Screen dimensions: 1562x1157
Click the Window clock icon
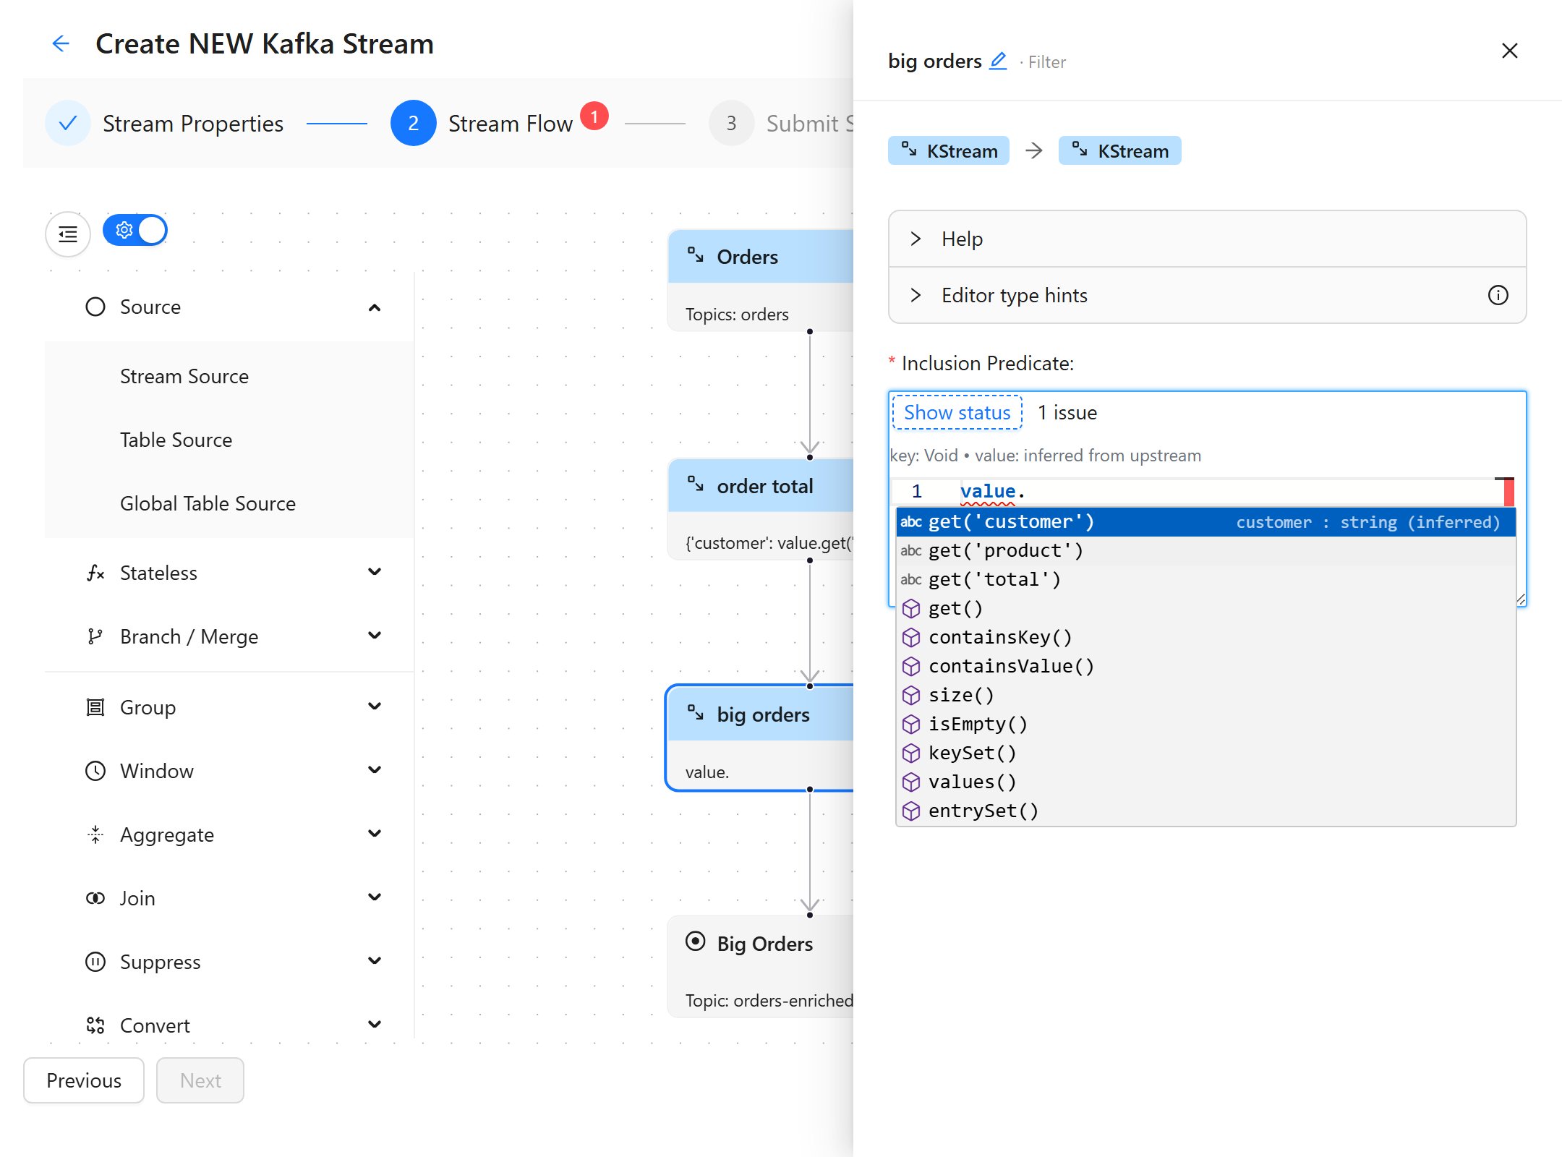(x=95, y=771)
